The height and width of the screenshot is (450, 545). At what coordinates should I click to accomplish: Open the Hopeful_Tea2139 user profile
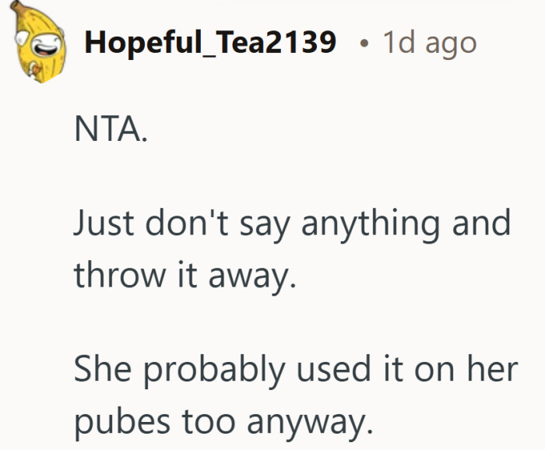tap(210, 43)
